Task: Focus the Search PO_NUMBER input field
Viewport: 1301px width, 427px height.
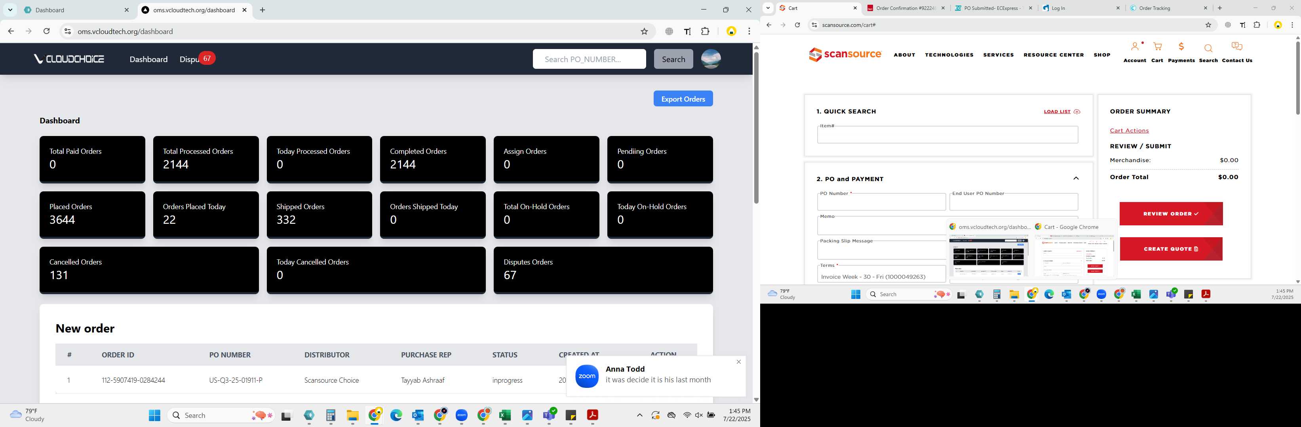Action: 589,59
